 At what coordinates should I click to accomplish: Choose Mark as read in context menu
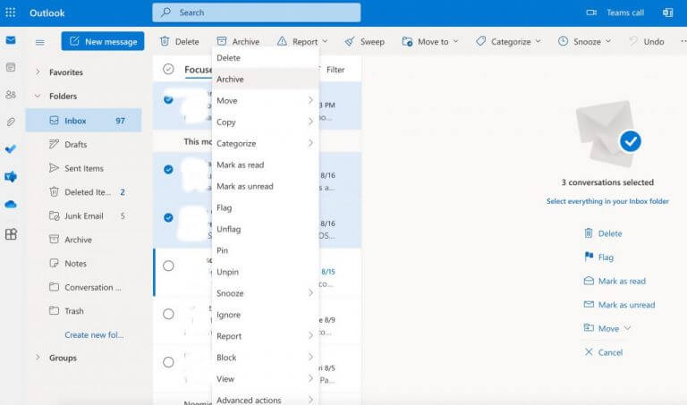point(265,165)
